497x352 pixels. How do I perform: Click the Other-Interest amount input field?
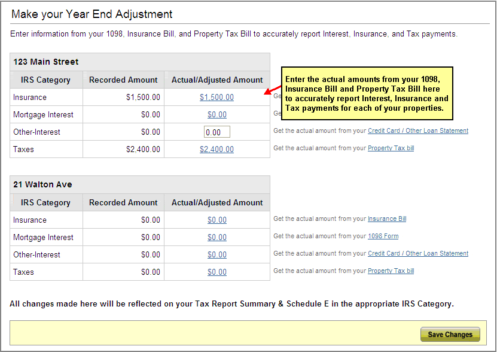217,132
